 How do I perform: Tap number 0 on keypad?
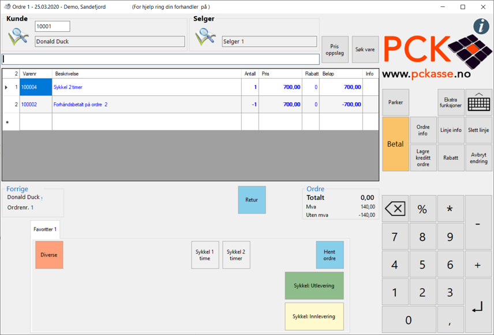[409, 320]
